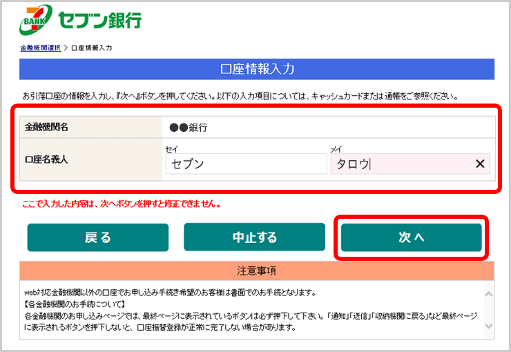This screenshot has width=511, height=352.
Task: Open the 金融機関選択 breadcrumb link
Action: pyautogui.click(x=41, y=48)
